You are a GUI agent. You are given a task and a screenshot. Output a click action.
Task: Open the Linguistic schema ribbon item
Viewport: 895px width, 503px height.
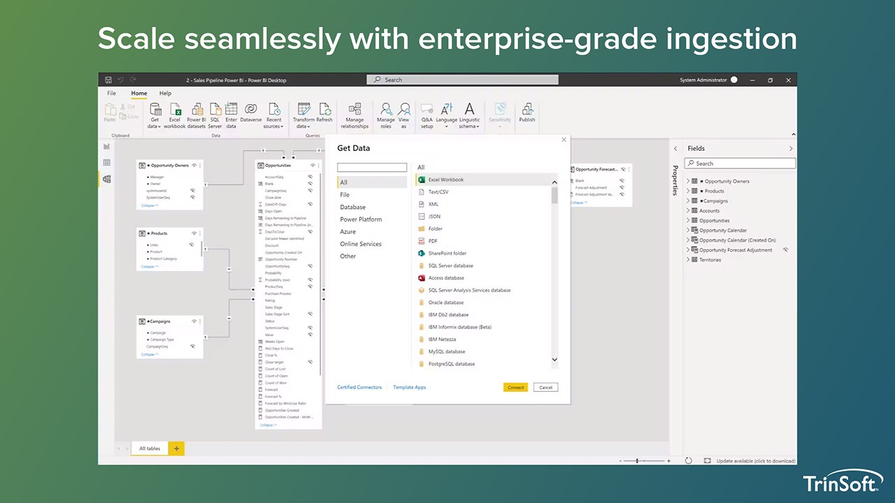[469, 115]
